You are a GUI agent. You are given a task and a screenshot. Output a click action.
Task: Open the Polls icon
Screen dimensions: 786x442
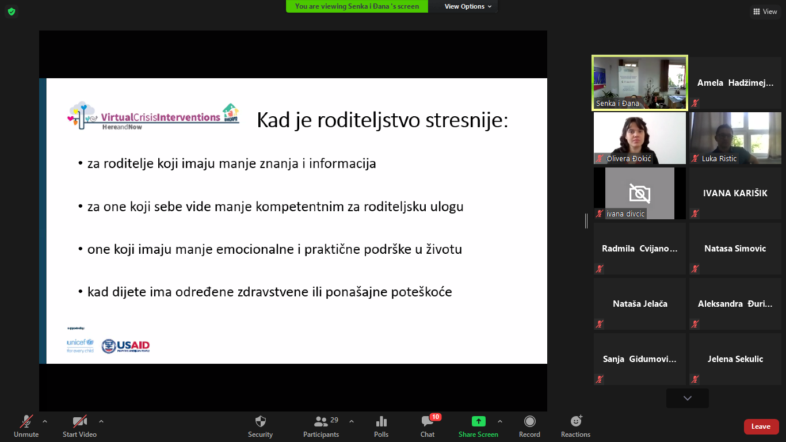[381, 426]
